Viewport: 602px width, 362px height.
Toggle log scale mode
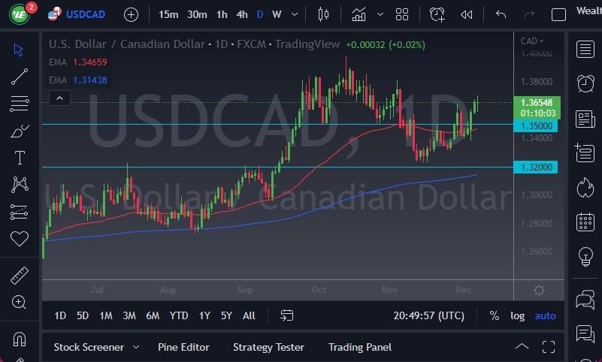pos(517,315)
